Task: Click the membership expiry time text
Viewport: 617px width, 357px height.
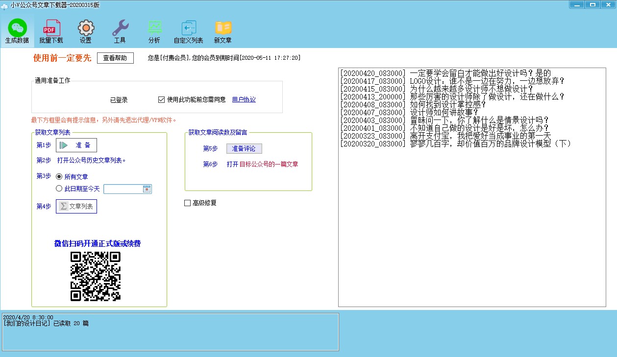Action: 224,58
